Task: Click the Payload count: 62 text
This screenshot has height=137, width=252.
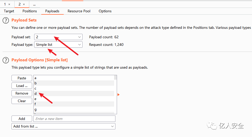Action: (104, 37)
